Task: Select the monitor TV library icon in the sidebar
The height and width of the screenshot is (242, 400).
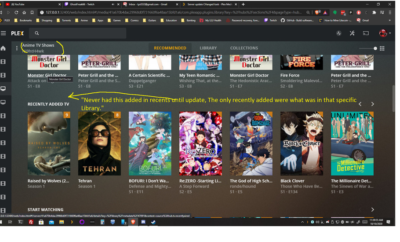Action: (3, 88)
